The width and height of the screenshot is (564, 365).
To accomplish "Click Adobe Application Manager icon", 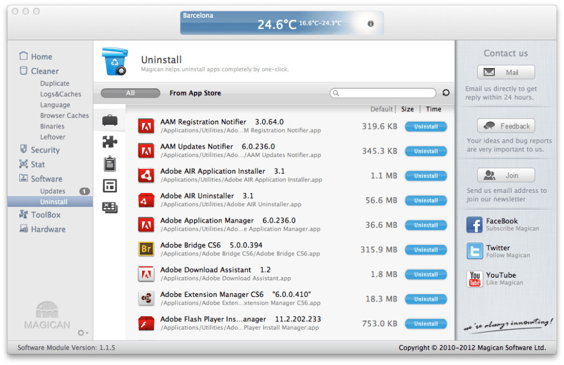I will click(146, 225).
